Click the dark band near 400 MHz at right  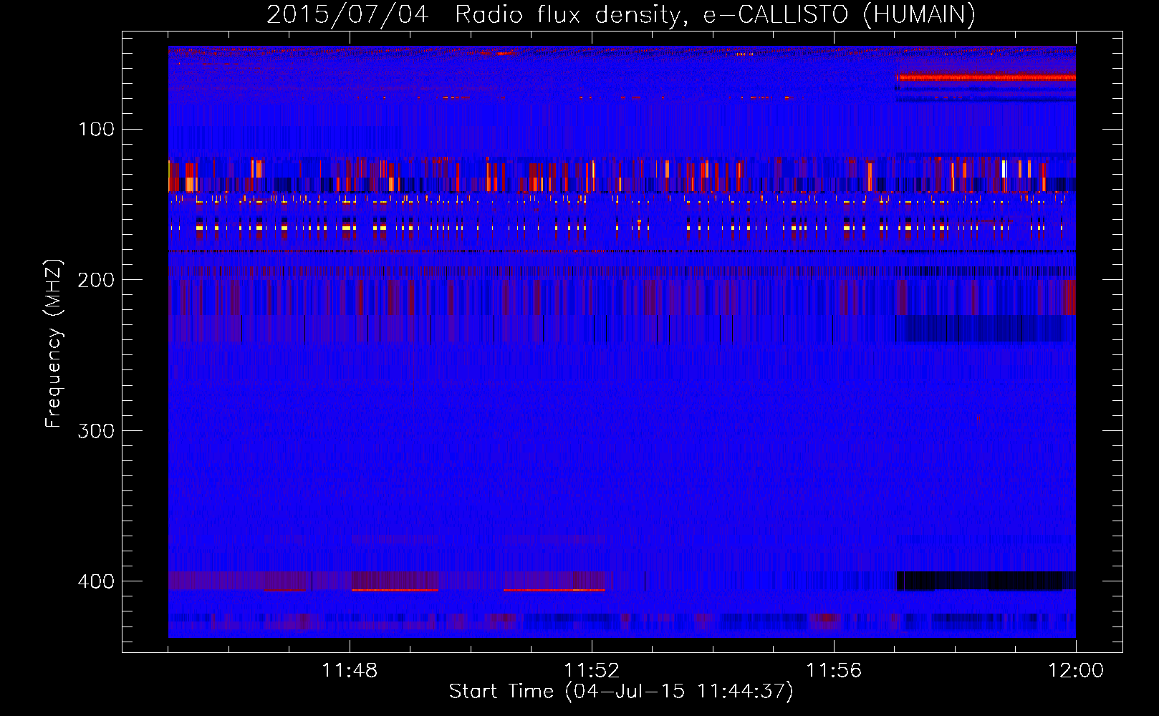[x=986, y=581]
